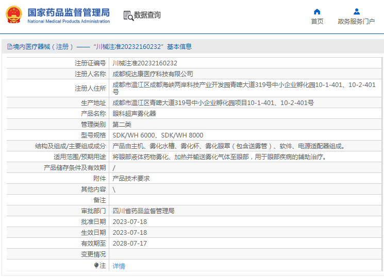Click the 附件 label

tap(99, 178)
